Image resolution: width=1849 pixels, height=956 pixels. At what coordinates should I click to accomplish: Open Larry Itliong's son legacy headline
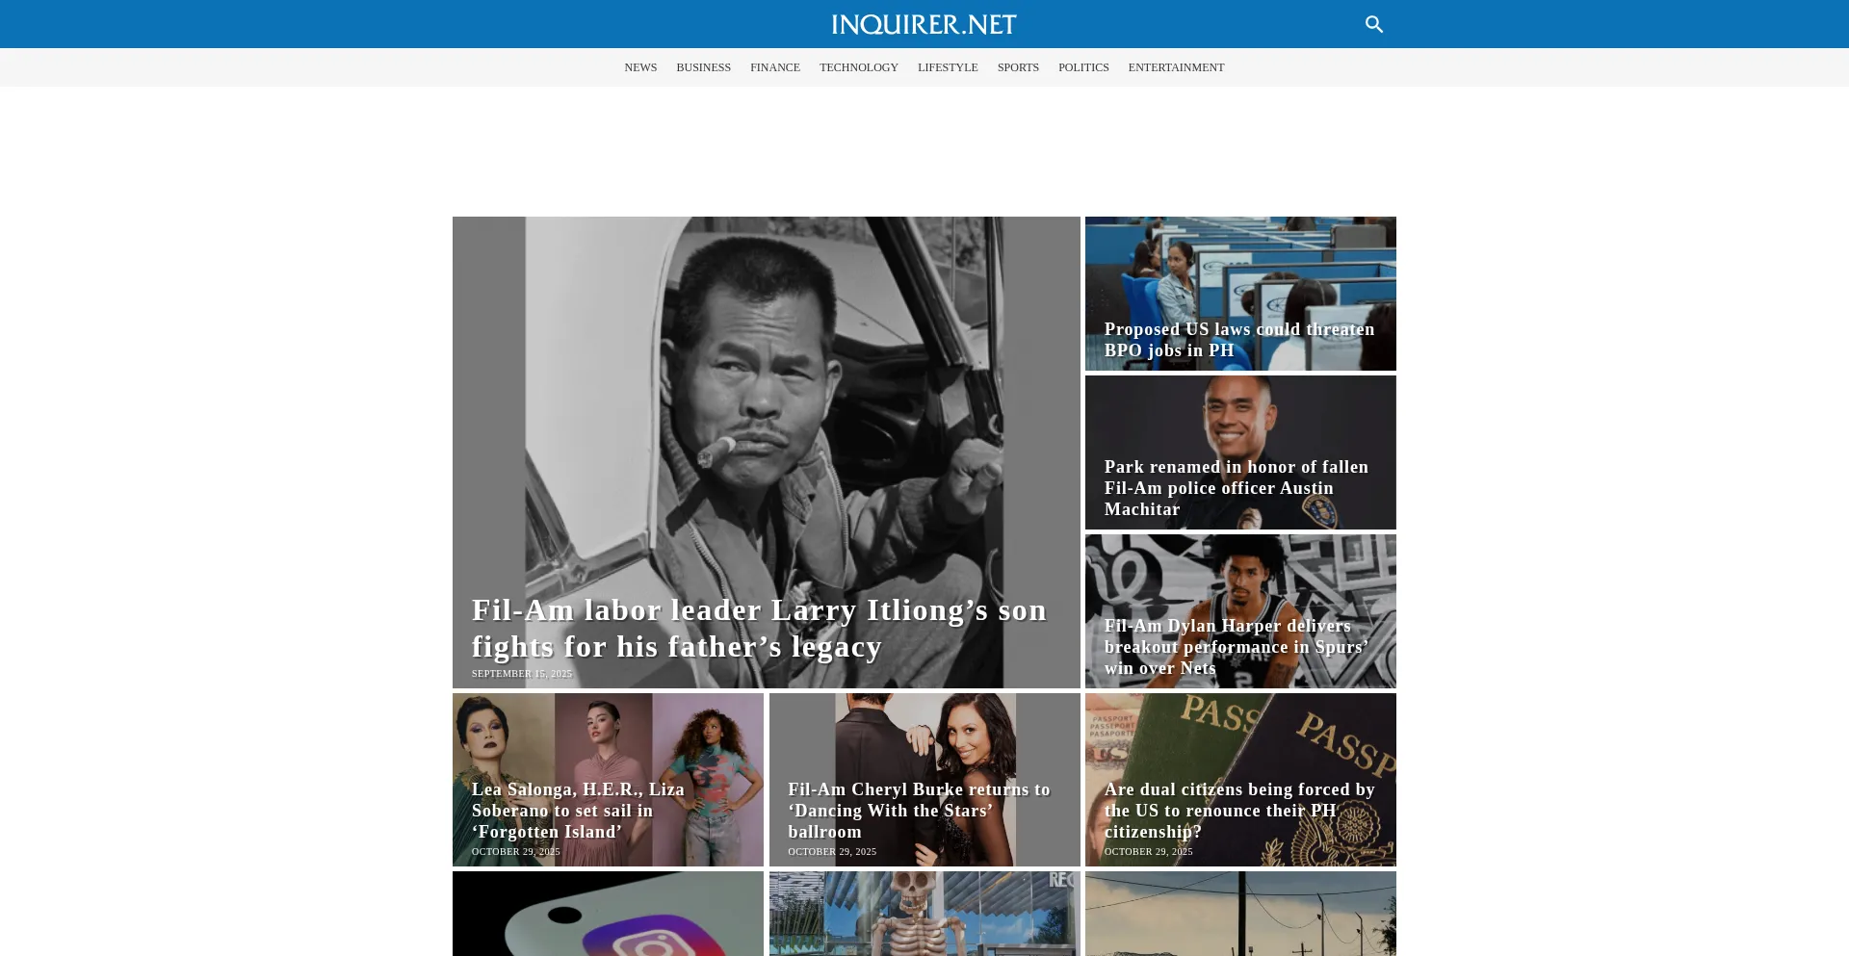click(759, 628)
